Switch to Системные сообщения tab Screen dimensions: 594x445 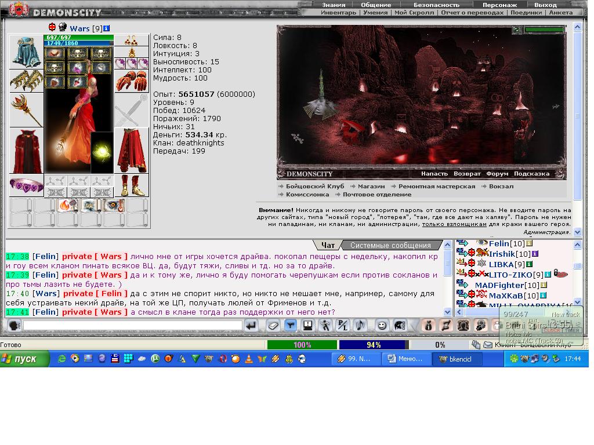click(390, 245)
